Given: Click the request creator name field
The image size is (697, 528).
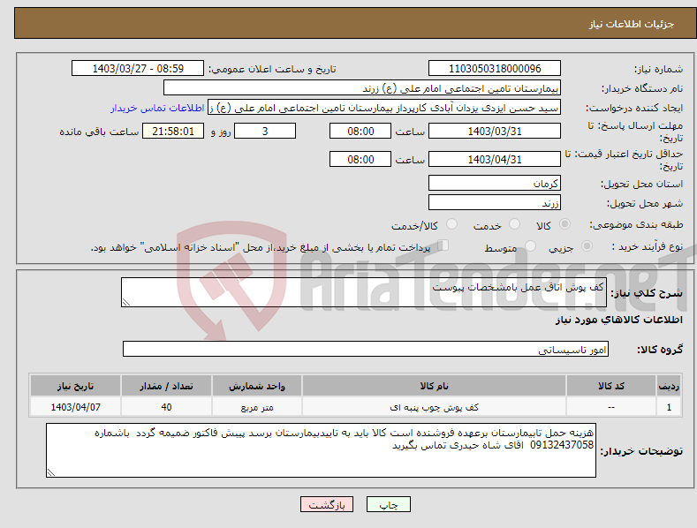Looking at the screenshot, I should tap(384, 108).
